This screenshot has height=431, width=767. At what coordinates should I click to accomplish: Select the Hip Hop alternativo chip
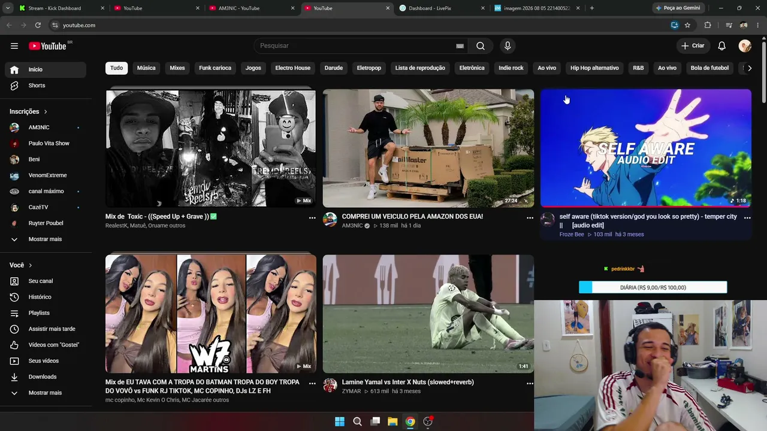(x=594, y=68)
